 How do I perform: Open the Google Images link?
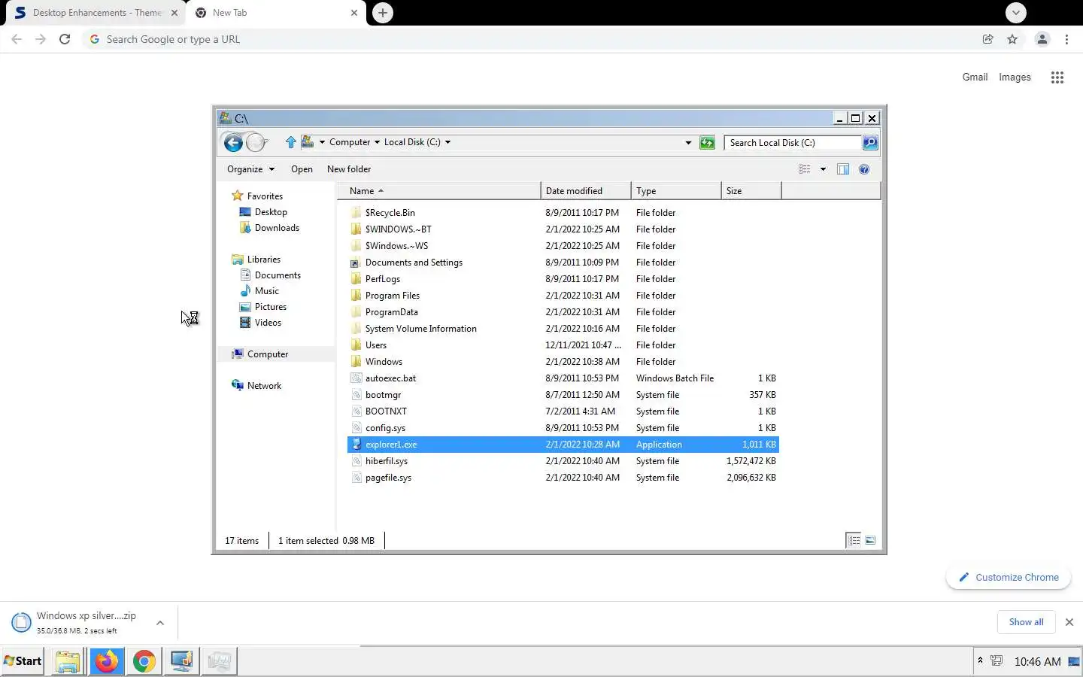(1015, 77)
